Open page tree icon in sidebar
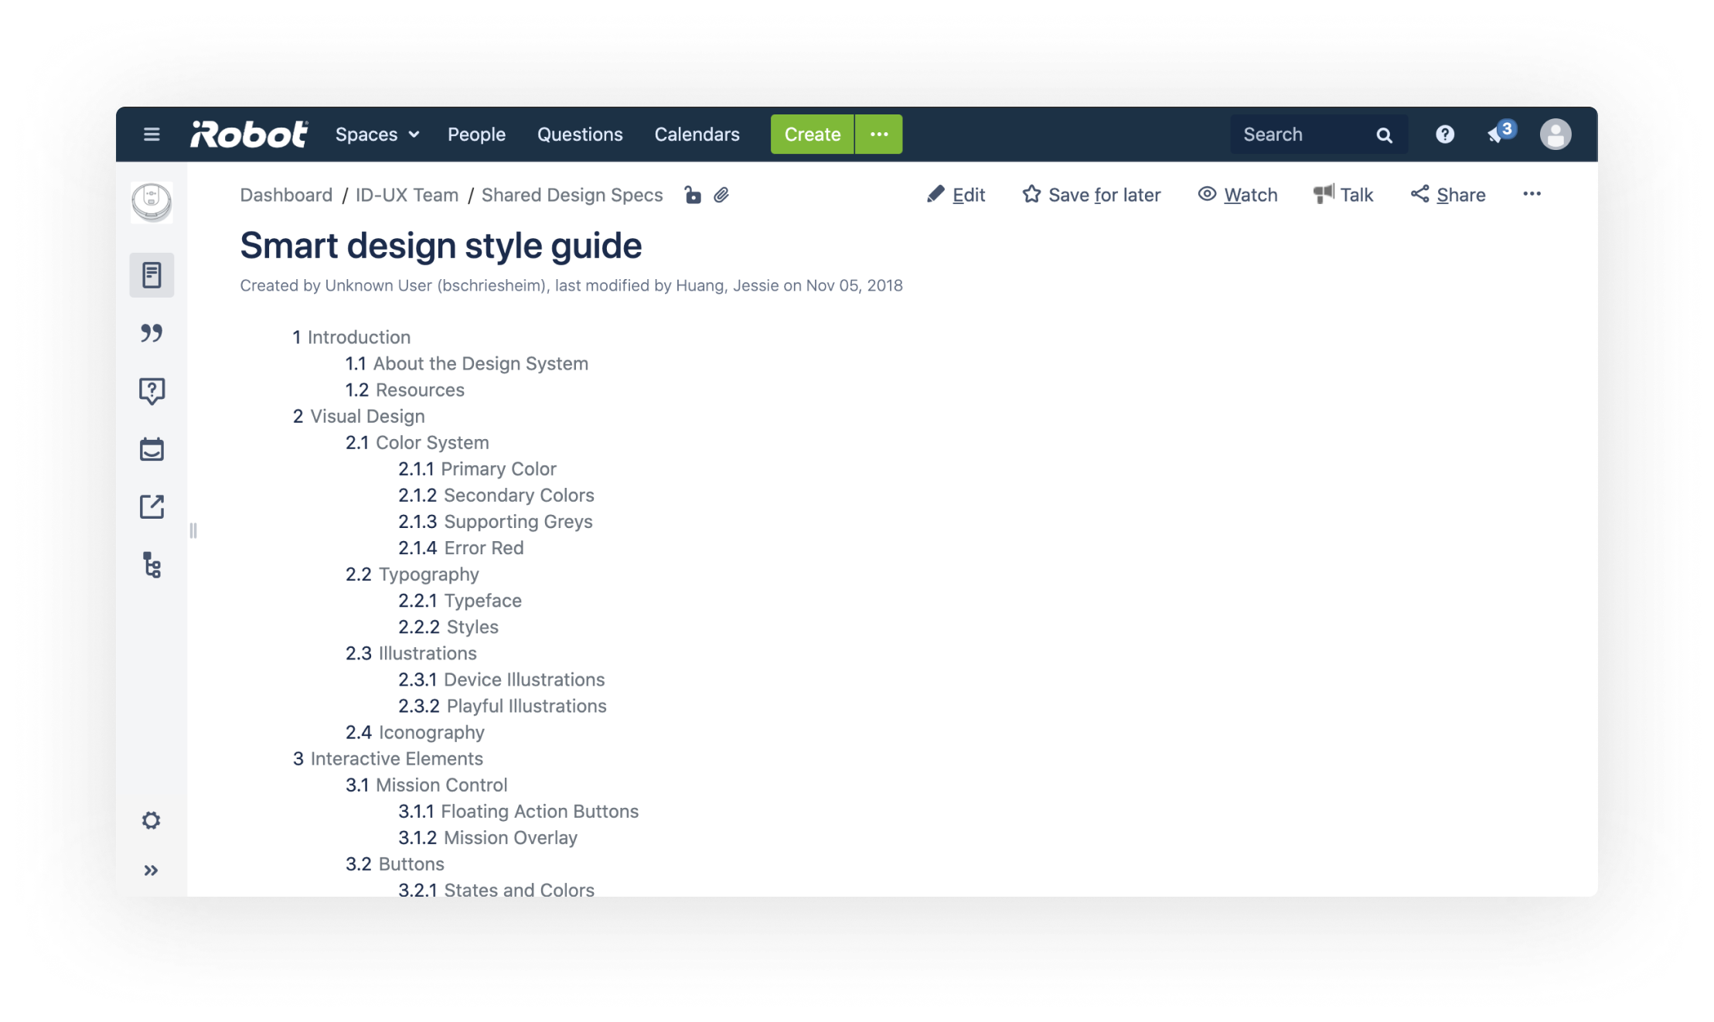1714x1022 pixels. pyautogui.click(x=152, y=565)
